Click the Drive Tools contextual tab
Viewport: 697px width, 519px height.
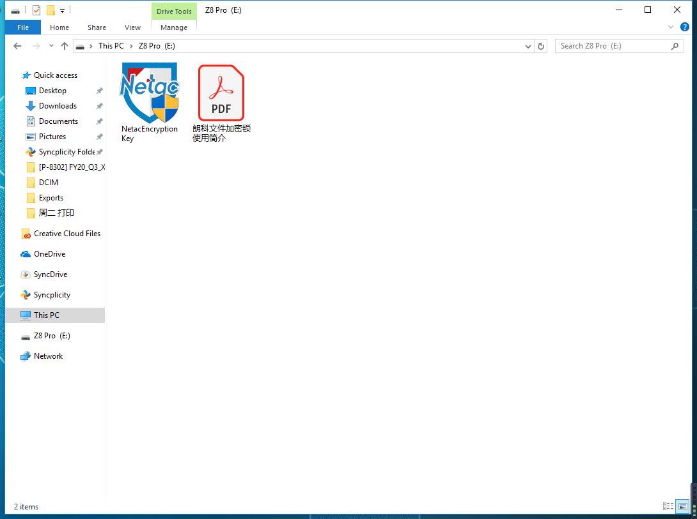click(x=174, y=11)
